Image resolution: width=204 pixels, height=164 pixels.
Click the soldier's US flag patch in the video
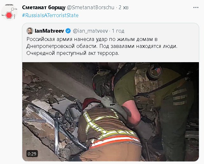pyautogui.click(x=158, y=70)
